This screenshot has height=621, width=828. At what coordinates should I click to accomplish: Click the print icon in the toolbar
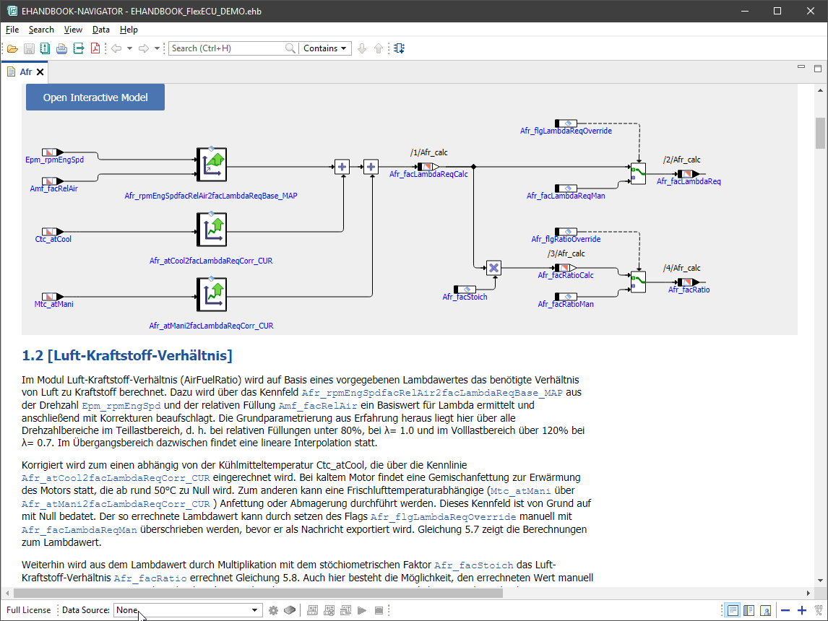click(61, 48)
